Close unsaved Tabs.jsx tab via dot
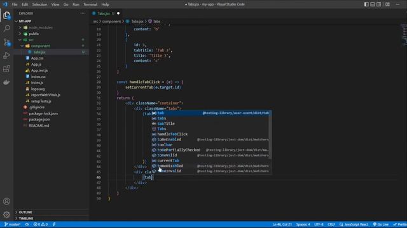The width and height of the screenshot is (407, 228). (x=118, y=13)
